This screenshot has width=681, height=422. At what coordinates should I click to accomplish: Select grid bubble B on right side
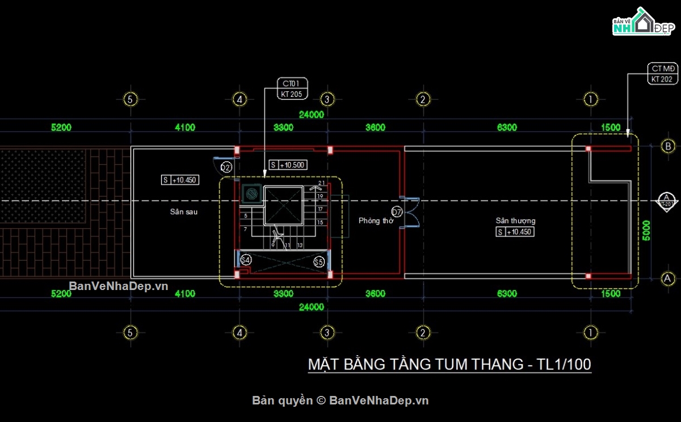pyautogui.click(x=667, y=147)
